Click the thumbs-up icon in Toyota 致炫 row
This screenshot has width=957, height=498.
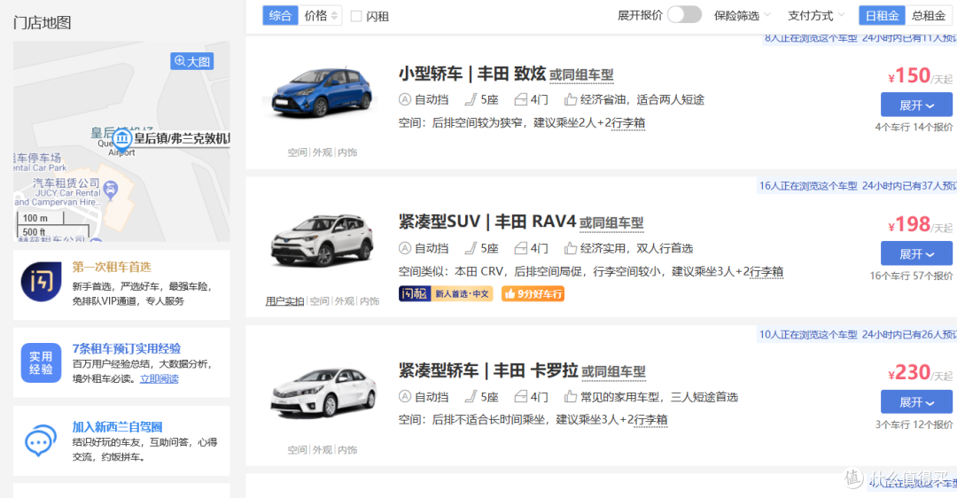pos(570,99)
